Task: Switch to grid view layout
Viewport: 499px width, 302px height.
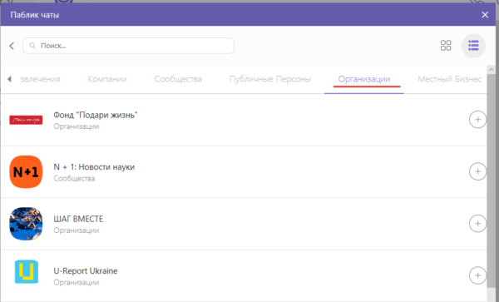Action: click(446, 46)
